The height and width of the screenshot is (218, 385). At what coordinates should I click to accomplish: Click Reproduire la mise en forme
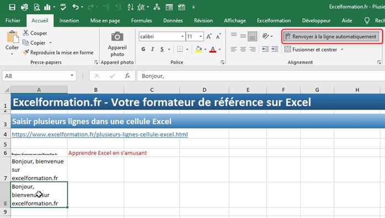(58, 52)
